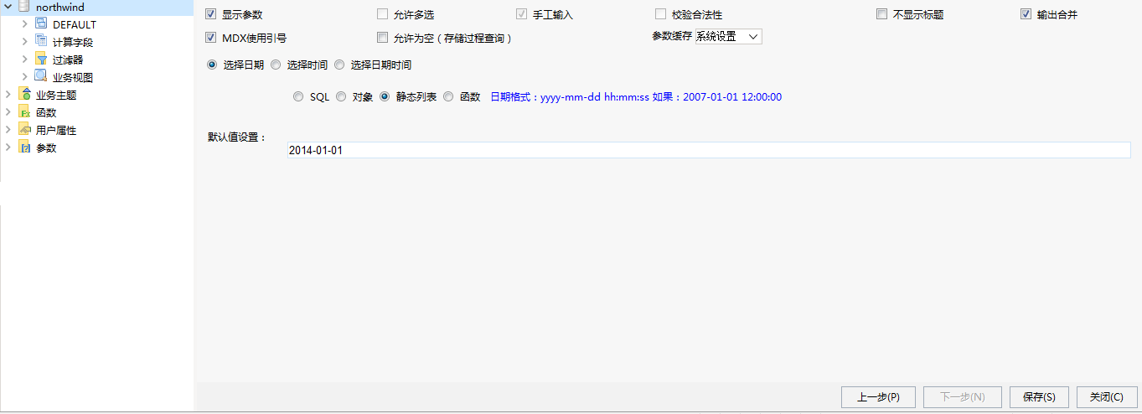Screen dimensions: 1142x414
Task: Expand the 业务主题 node
Action: (x=8, y=95)
